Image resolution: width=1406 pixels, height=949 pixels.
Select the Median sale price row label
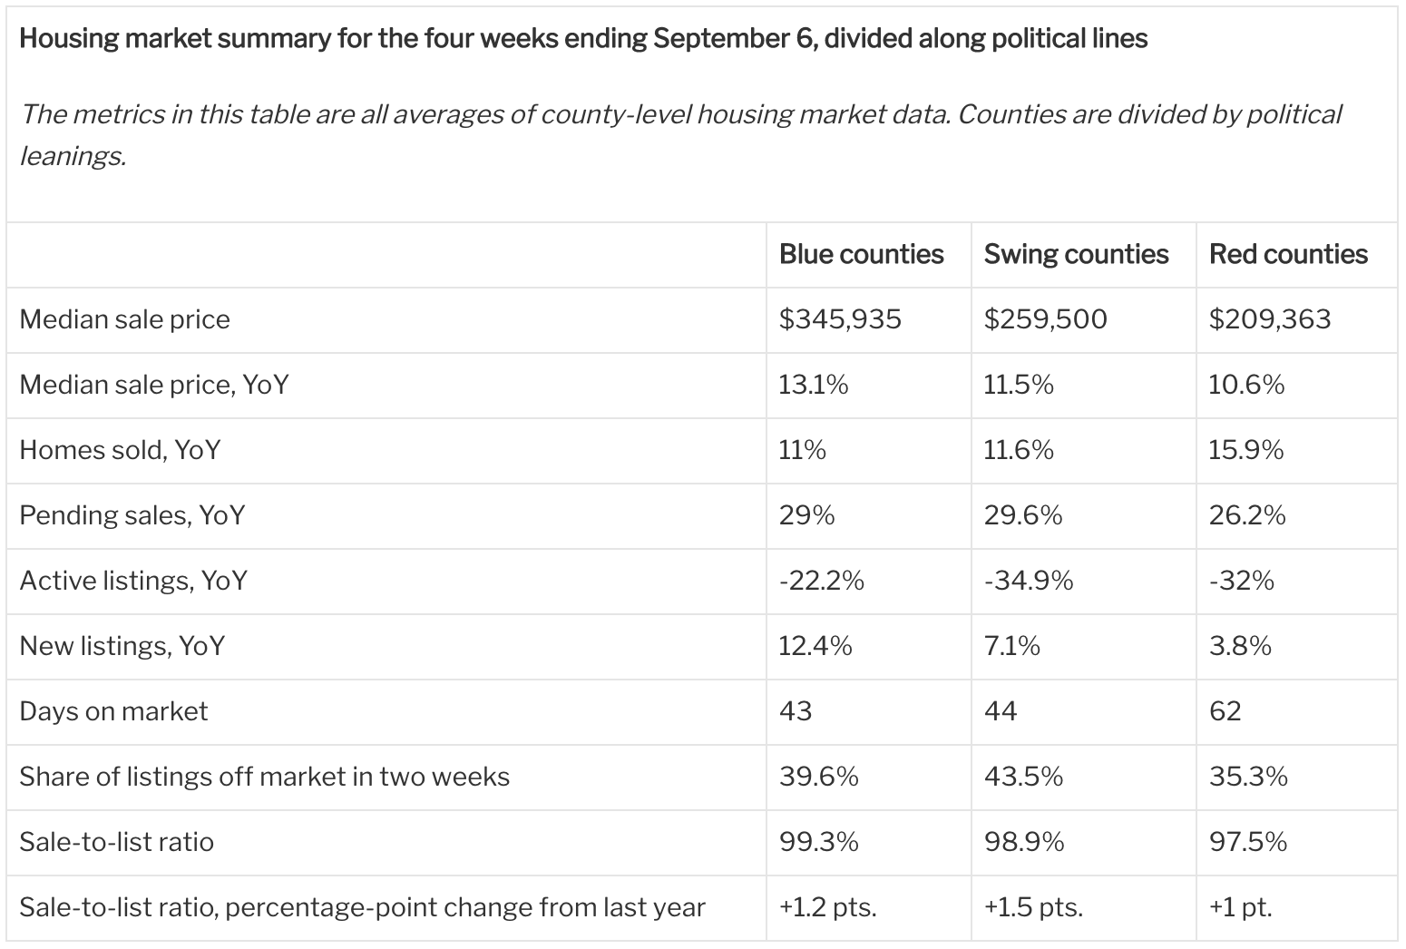coord(125,319)
